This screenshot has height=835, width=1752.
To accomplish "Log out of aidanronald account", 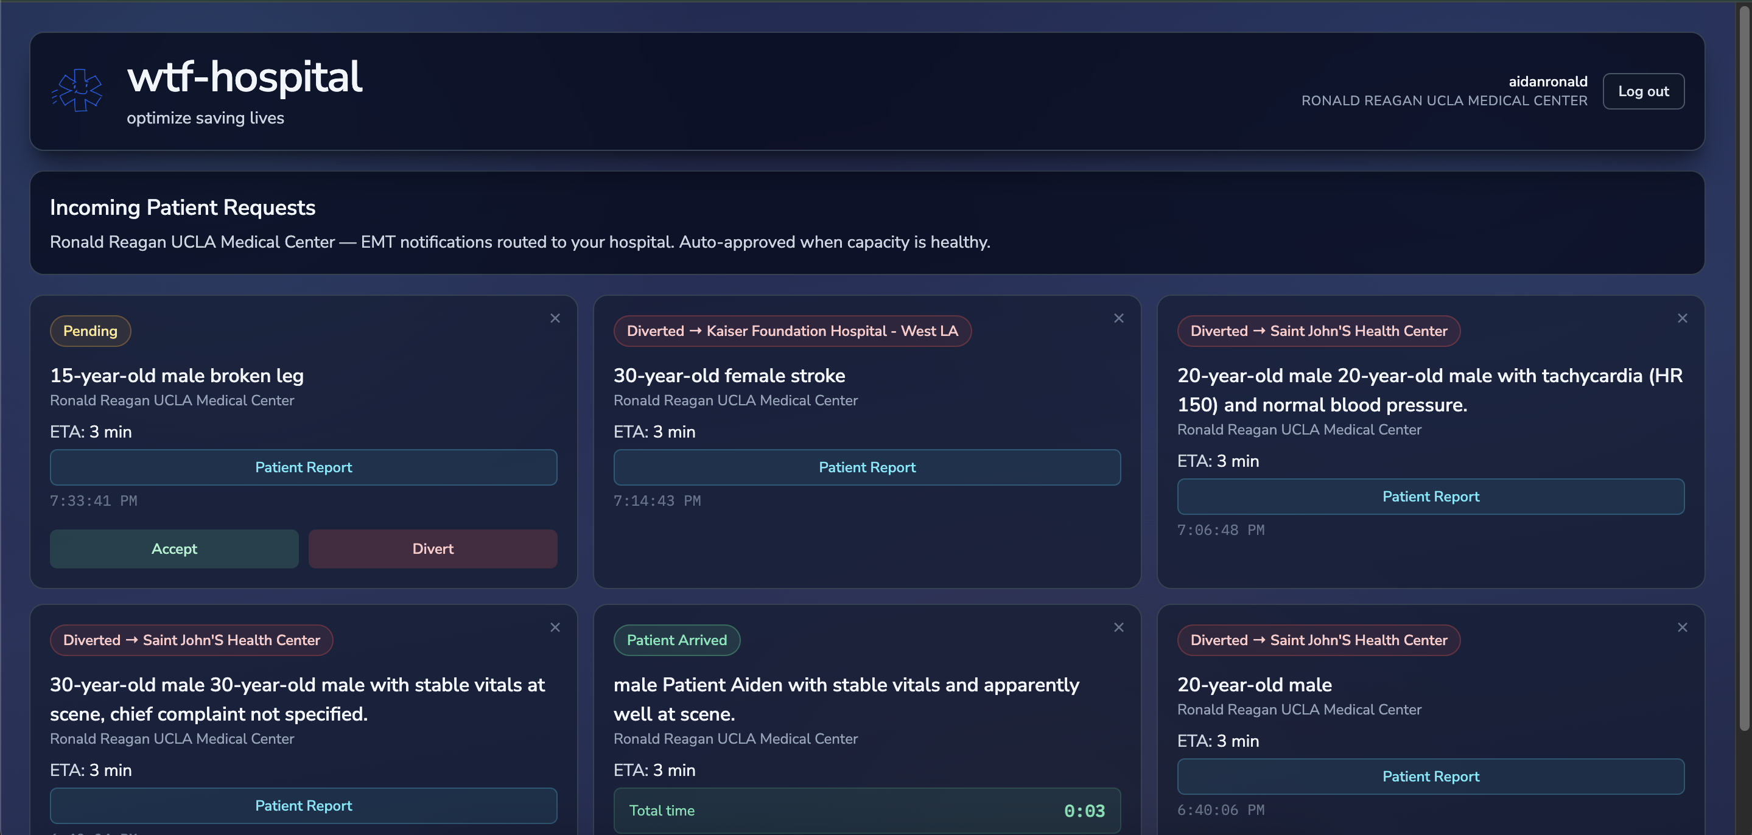I will coord(1642,91).
